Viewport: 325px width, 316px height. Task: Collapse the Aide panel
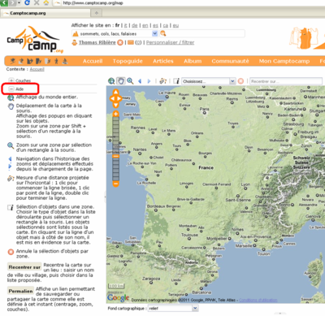[x=11, y=89]
